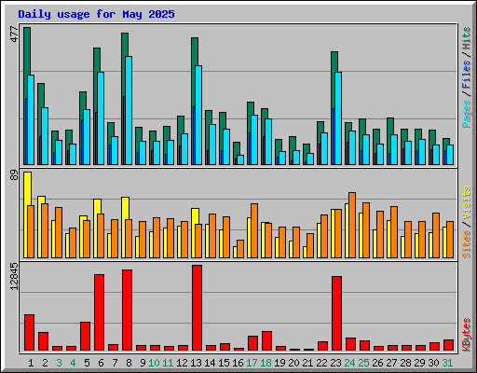The width and height of the screenshot is (477, 373).
Task: Click the red KBytes bar for day 18
Action: [266, 341]
